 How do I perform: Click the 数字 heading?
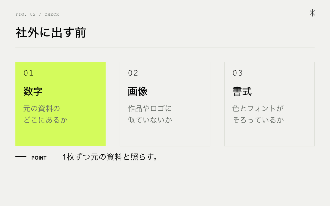tap(33, 91)
